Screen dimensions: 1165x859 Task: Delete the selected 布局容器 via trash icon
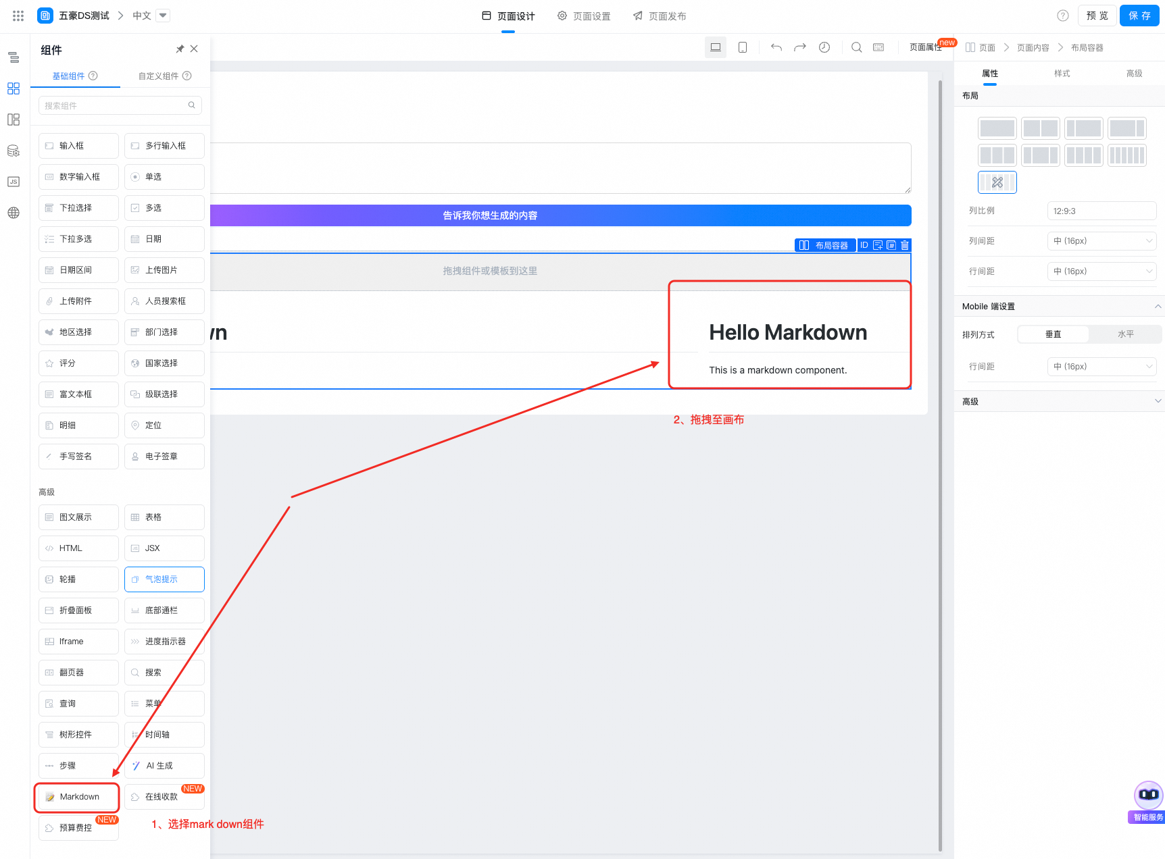point(905,245)
